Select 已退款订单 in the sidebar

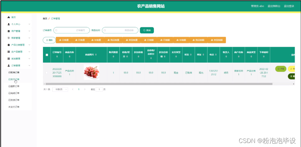pyautogui.click(x=14, y=86)
